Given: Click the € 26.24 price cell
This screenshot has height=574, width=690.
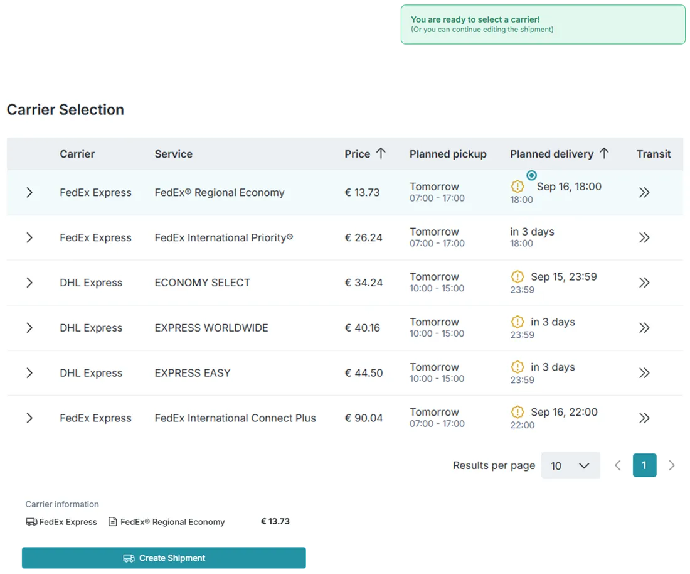Looking at the screenshot, I should point(363,238).
